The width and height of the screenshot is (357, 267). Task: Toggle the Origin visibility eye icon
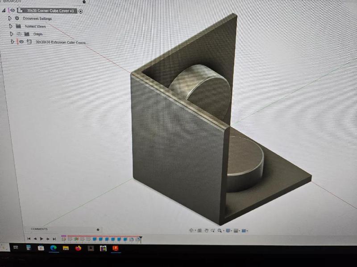coord(19,34)
